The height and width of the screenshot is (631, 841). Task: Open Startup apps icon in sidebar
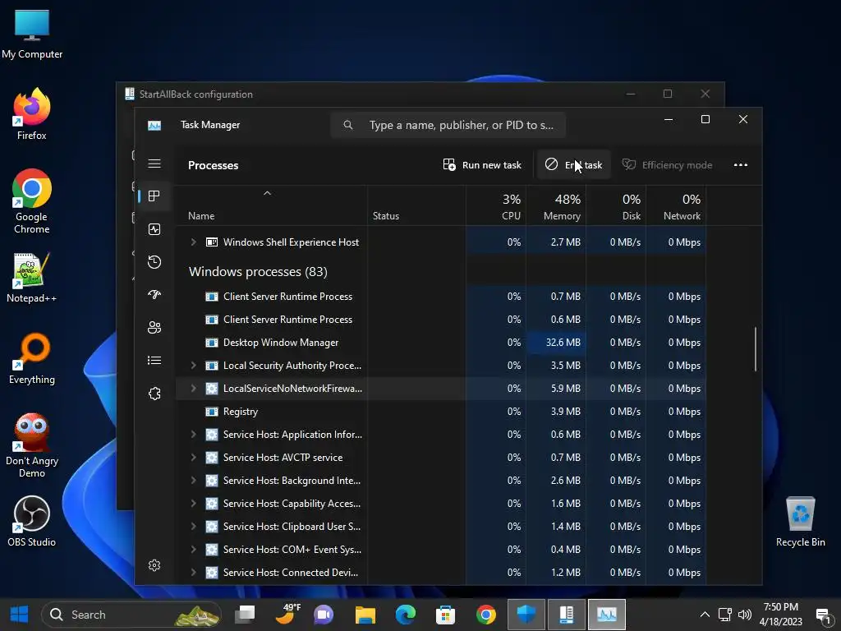click(x=154, y=295)
